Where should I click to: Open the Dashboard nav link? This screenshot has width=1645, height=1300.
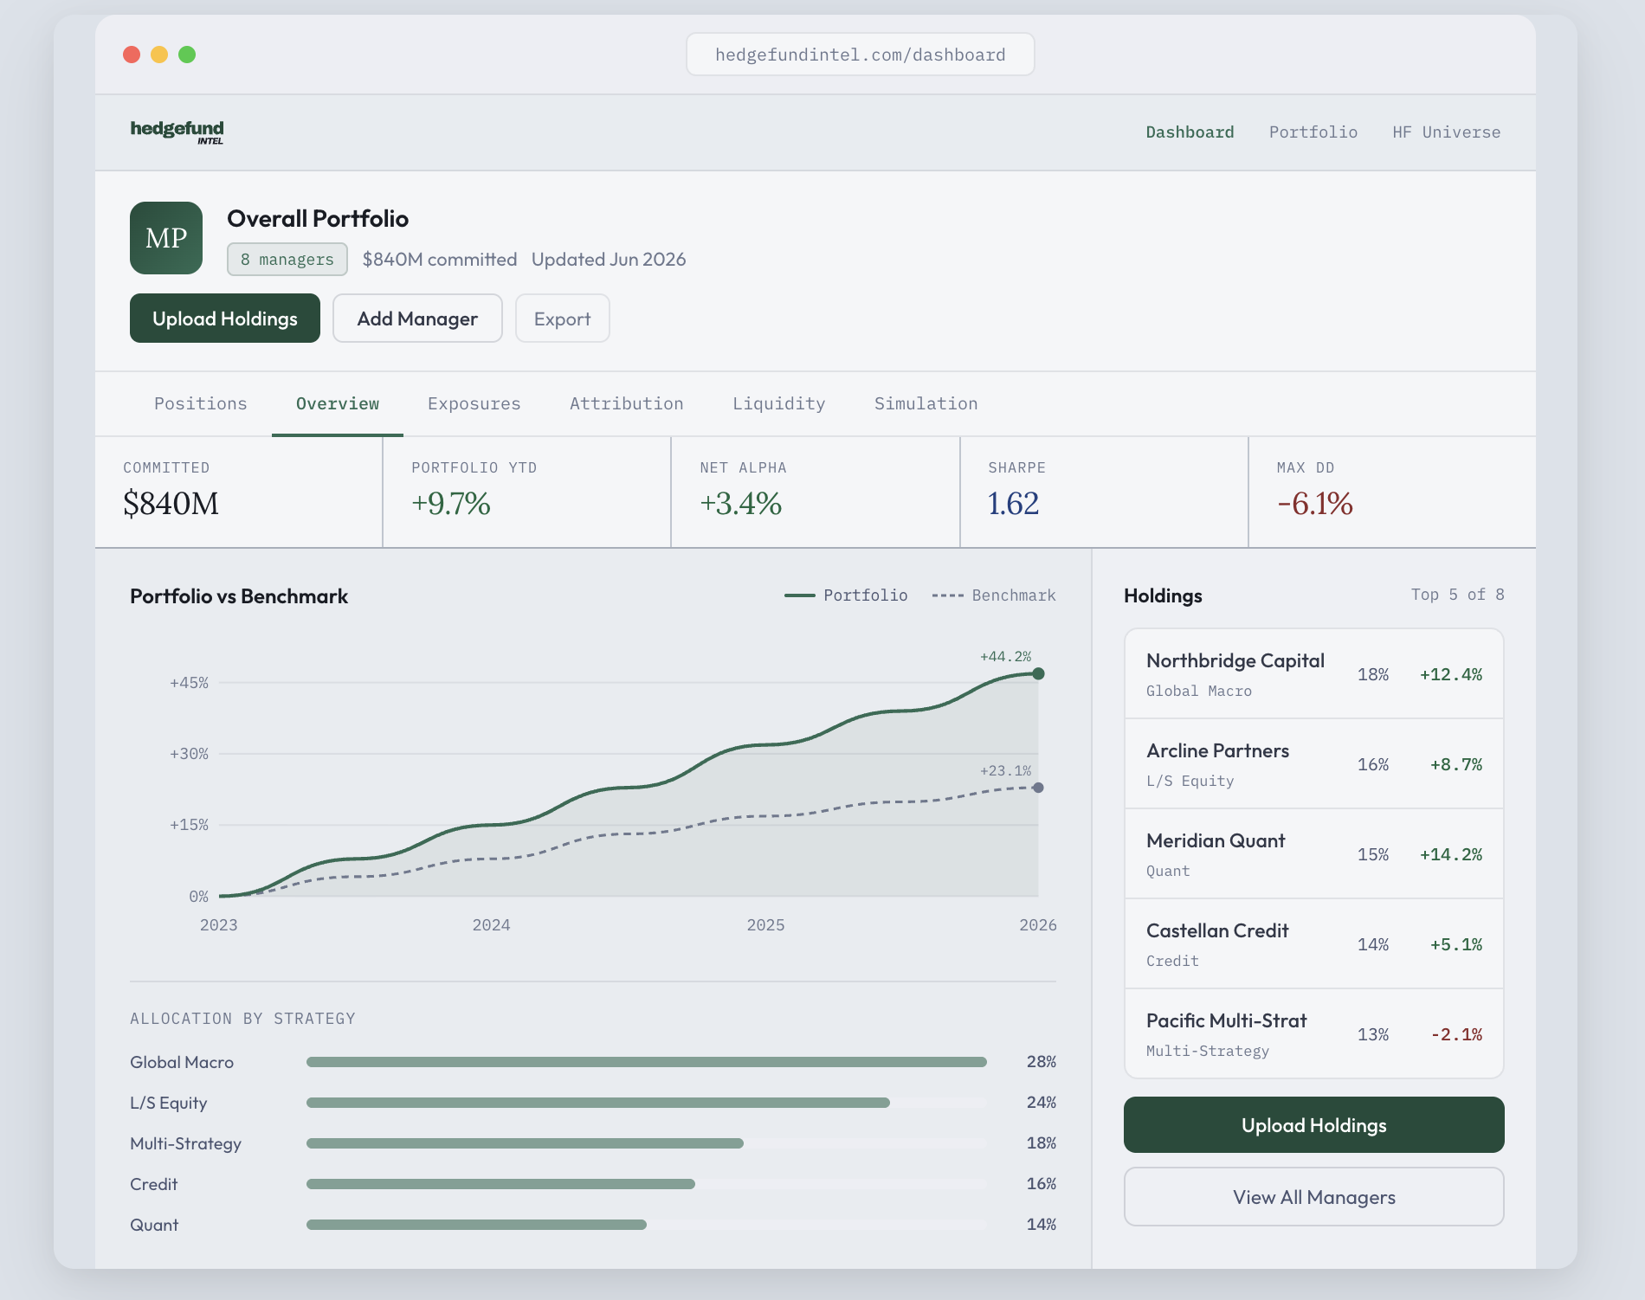coord(1190,132)
